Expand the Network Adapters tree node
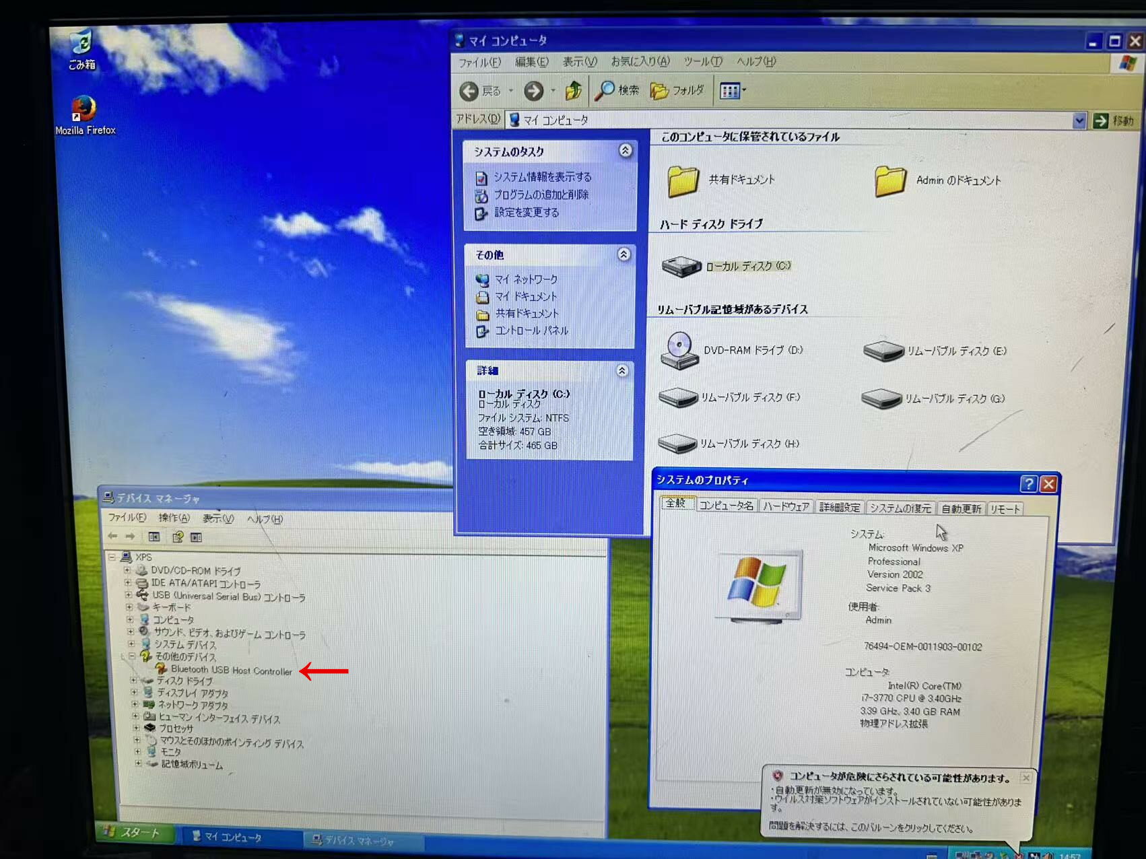 tap(135, 704)
